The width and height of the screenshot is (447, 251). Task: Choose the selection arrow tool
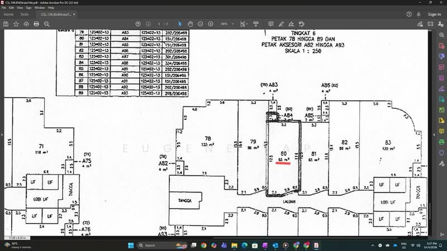click(x=180, y=24)
